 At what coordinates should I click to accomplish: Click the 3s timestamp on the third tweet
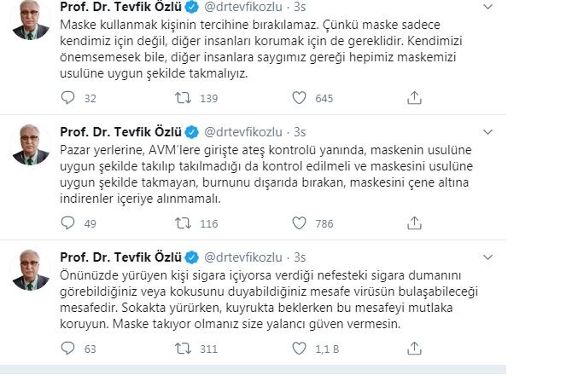point(301,257)
